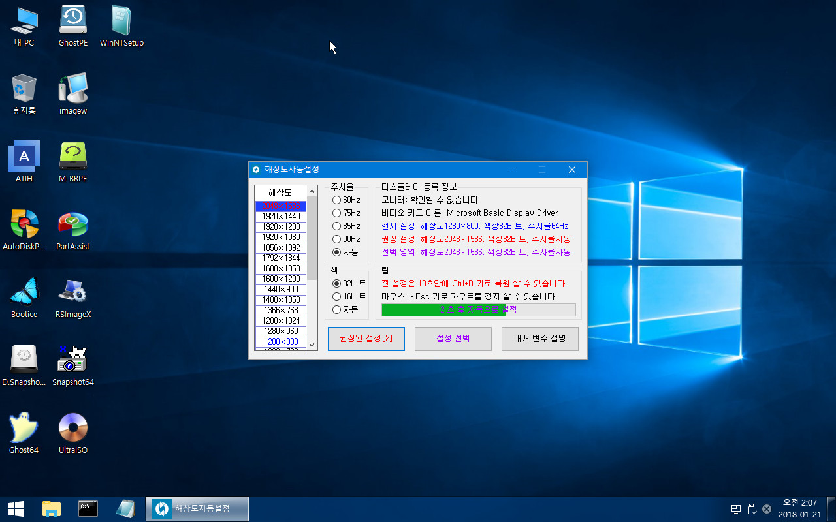The width and height of the screenshot is (836, 522).
Task: Click the show desktop strip
Action: point(832,508)
